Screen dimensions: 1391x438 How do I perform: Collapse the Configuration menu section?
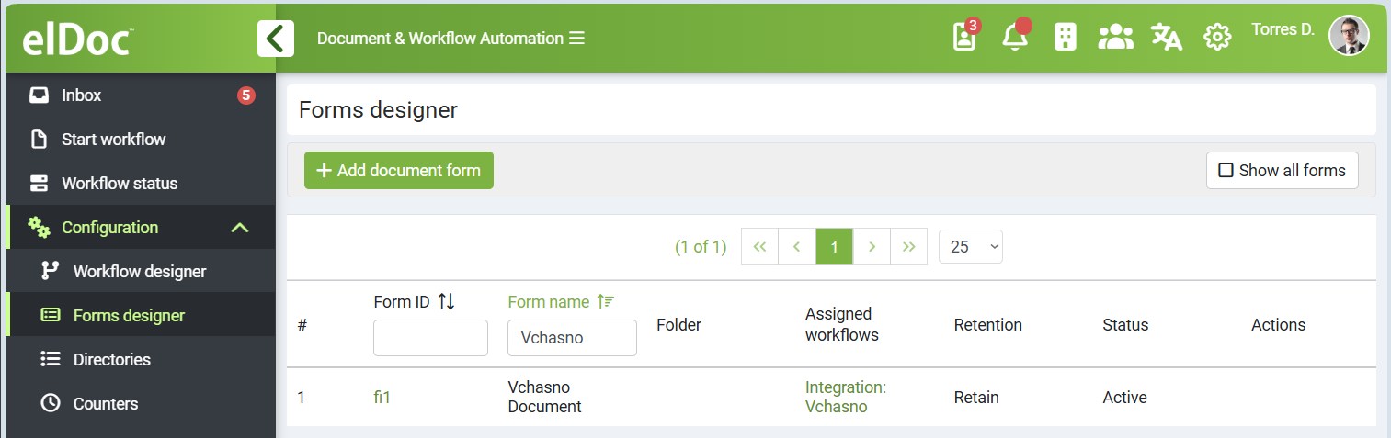tap(239, 228)
